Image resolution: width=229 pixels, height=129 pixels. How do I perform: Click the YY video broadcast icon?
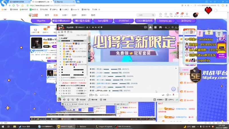click(145, 27)
